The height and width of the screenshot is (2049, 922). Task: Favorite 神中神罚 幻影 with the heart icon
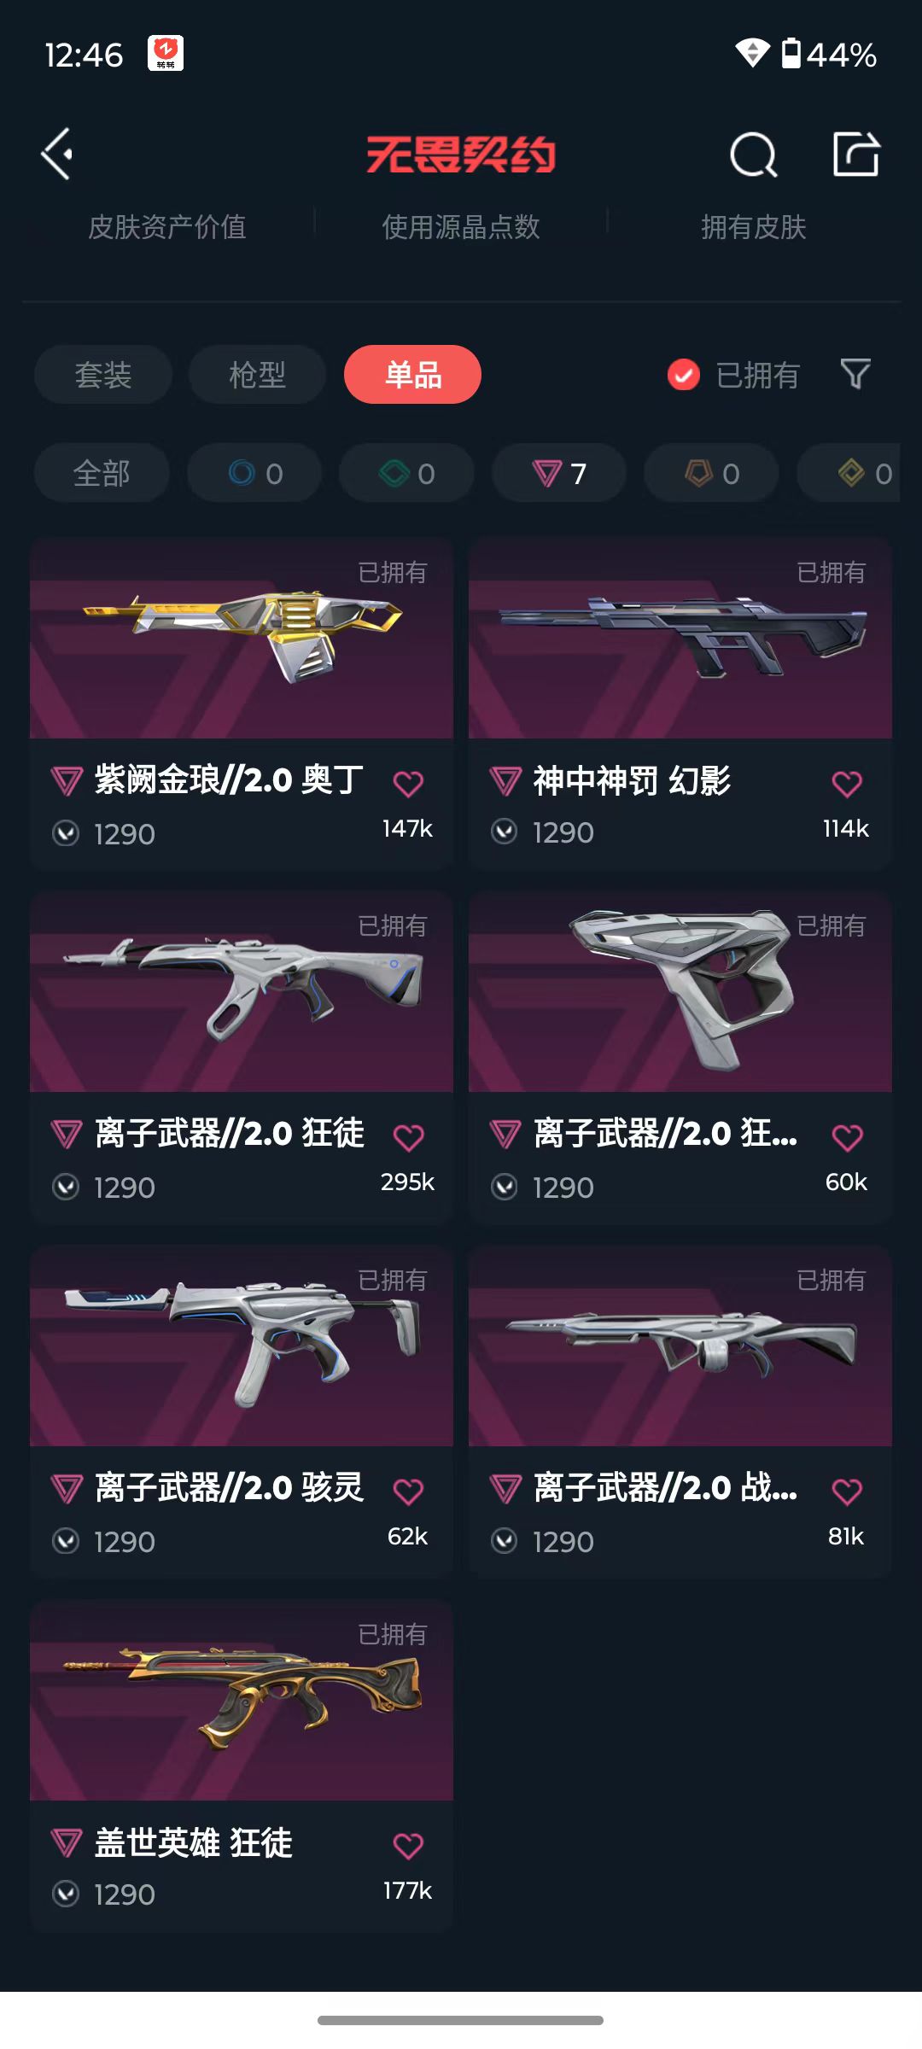847,783
